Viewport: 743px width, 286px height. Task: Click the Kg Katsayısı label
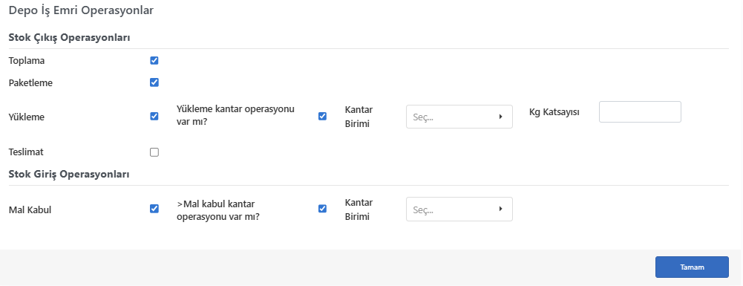click(x=554, y=112)
